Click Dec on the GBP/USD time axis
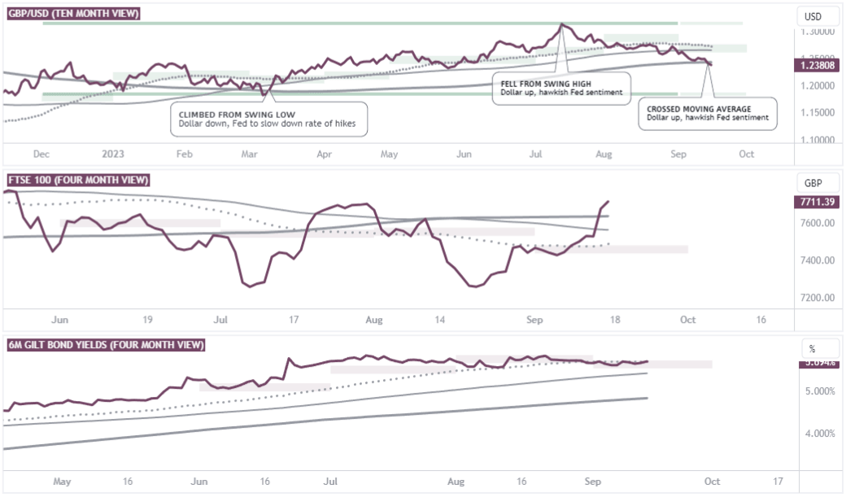The width and height of the screenshot is (846, 497). (x=42, y=154)
